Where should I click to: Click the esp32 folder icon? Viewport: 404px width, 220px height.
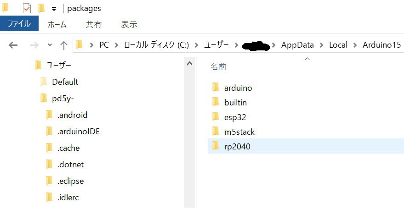click(x=215, y=117)
